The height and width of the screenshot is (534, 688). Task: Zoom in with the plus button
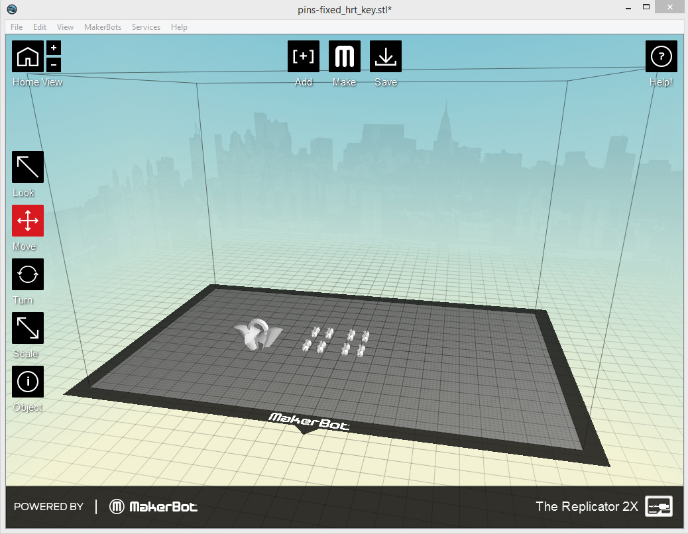coord(54,48)
